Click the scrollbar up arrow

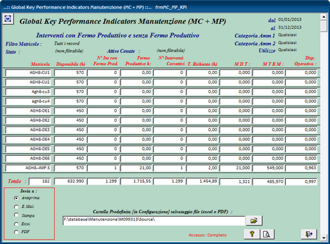[324, 17]
